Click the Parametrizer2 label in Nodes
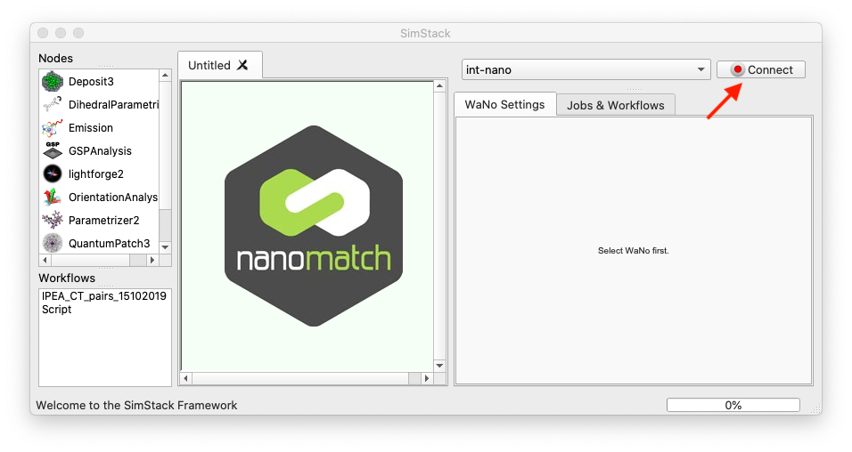The height and width of the screenshot is (452, 852). tap(103, 221)
